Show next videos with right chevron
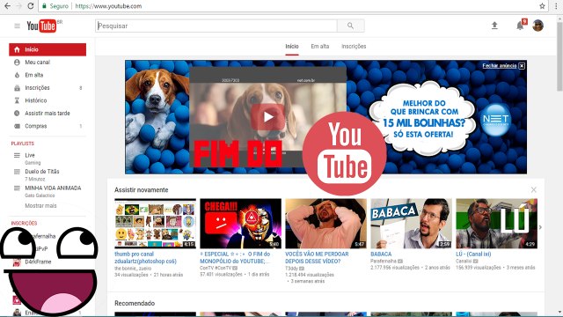Image resolution: width=563 pixels, height=317 pixels. point(540,227)
